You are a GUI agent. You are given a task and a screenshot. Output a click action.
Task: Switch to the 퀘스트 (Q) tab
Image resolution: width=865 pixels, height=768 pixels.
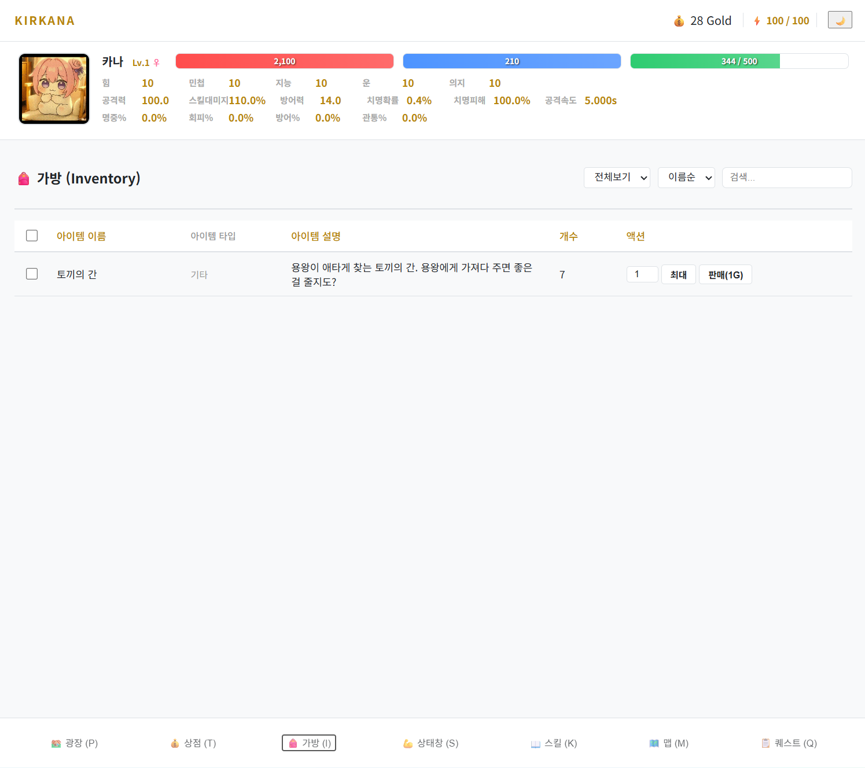[789, 743]
